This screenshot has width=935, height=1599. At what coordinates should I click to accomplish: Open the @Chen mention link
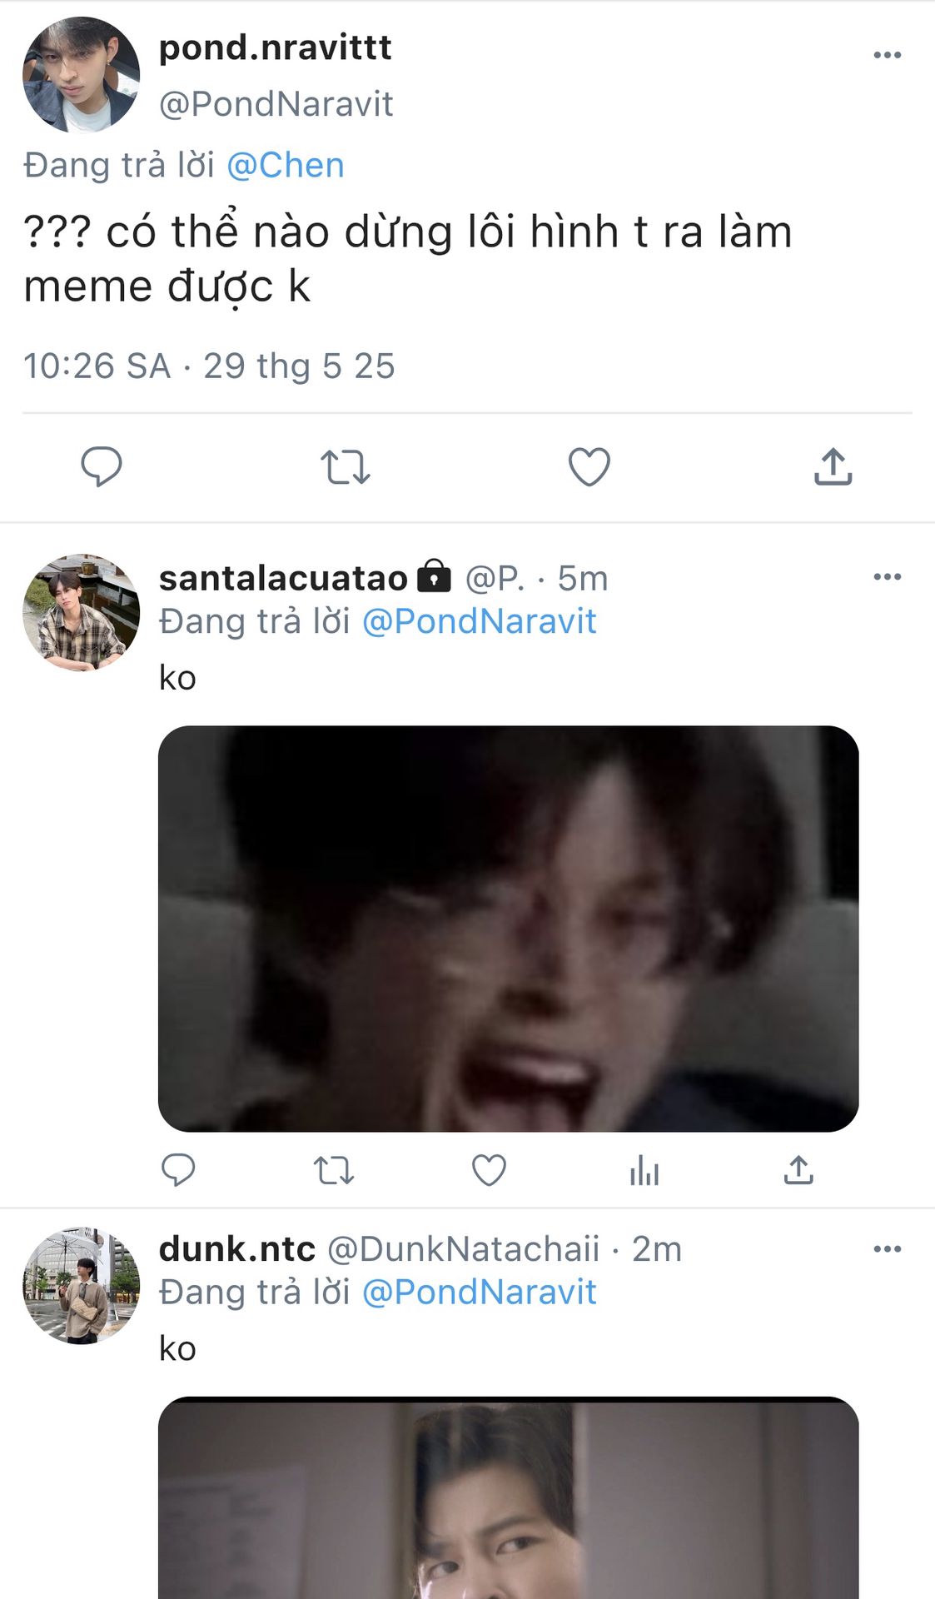pos(285,165)
